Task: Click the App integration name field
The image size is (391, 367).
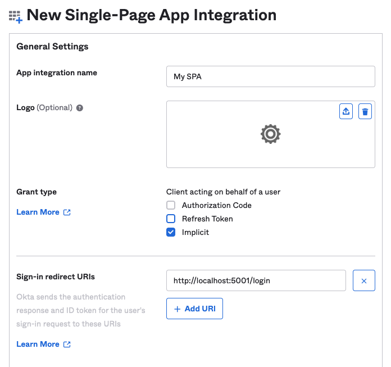Action: pyautogui.click(x=271, y=76)
